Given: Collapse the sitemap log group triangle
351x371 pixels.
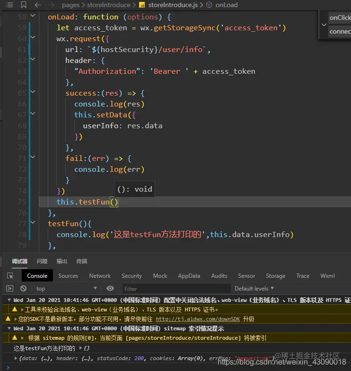Looking at the screenshot, I should coord(9,328).
